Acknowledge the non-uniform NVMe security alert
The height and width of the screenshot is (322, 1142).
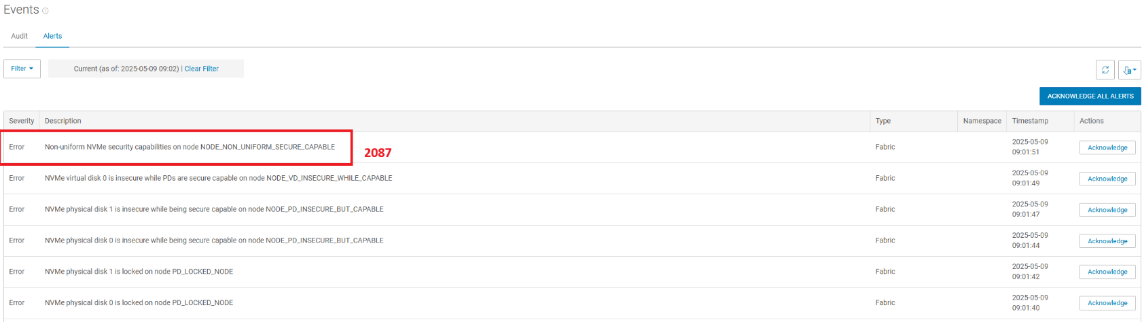tap(1107, 147)
